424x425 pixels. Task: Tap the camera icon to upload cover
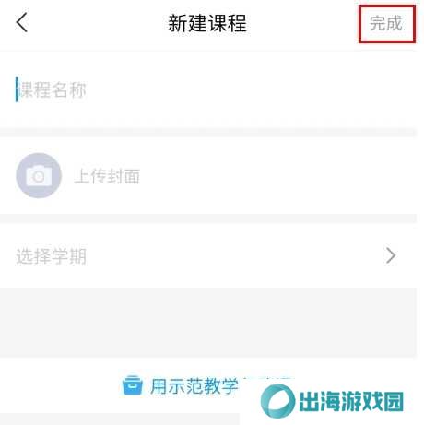pos(39,175)
